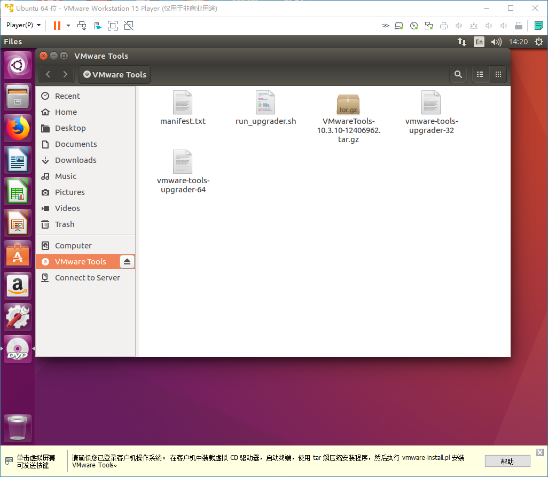Screen dimensions: 548x477
Task: Open Pictures in the sidebar
Action: (x=85, y=192)
